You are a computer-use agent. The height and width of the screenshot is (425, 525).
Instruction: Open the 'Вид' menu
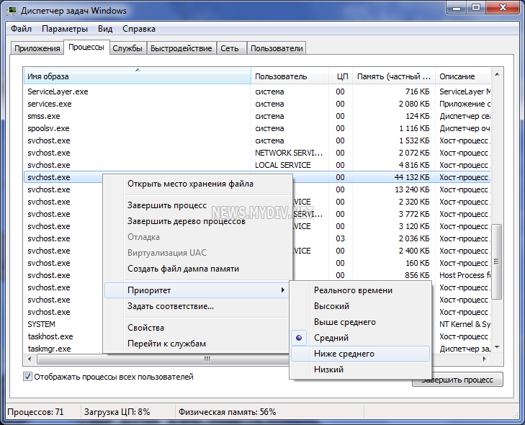point(105,29)
